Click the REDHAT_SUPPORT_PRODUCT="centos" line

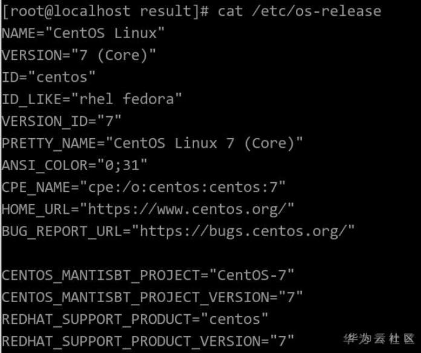(135, 319)
